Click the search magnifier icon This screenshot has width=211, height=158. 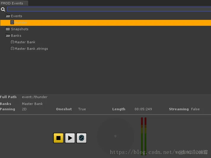pyautogui.click(x=3, y=9)
